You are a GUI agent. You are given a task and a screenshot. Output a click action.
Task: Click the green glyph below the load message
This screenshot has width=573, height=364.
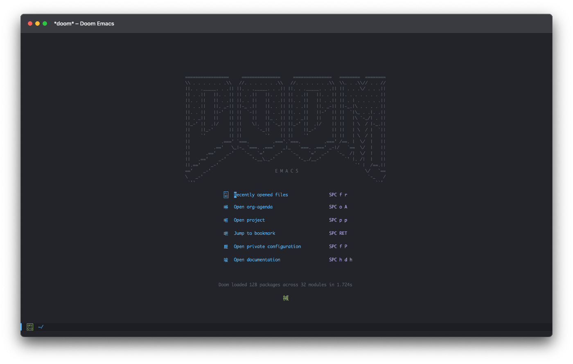(x=286, y=298)
